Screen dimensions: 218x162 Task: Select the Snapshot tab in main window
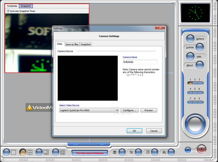pos(26,6)
